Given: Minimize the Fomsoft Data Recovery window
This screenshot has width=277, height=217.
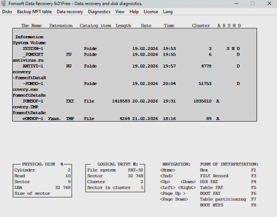Looking at the screenshot, I should click(x=236, y=3).
